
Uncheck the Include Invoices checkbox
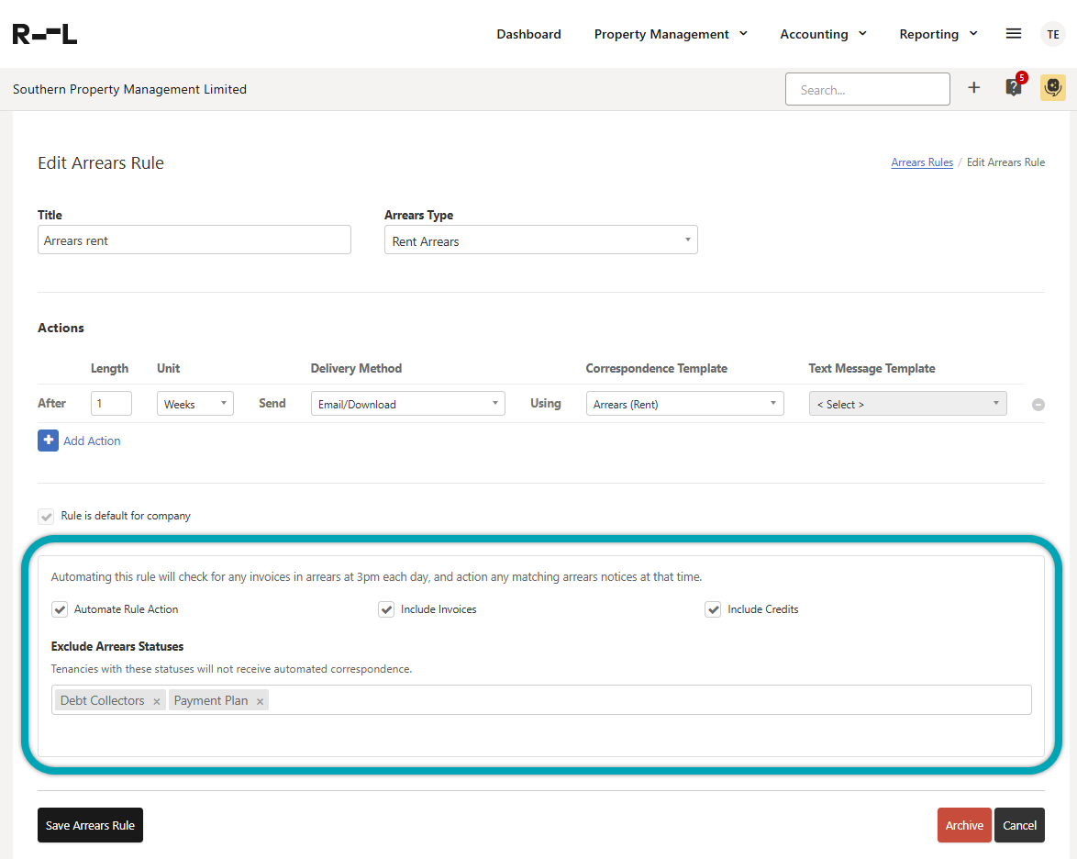click(x=386, y=609)
